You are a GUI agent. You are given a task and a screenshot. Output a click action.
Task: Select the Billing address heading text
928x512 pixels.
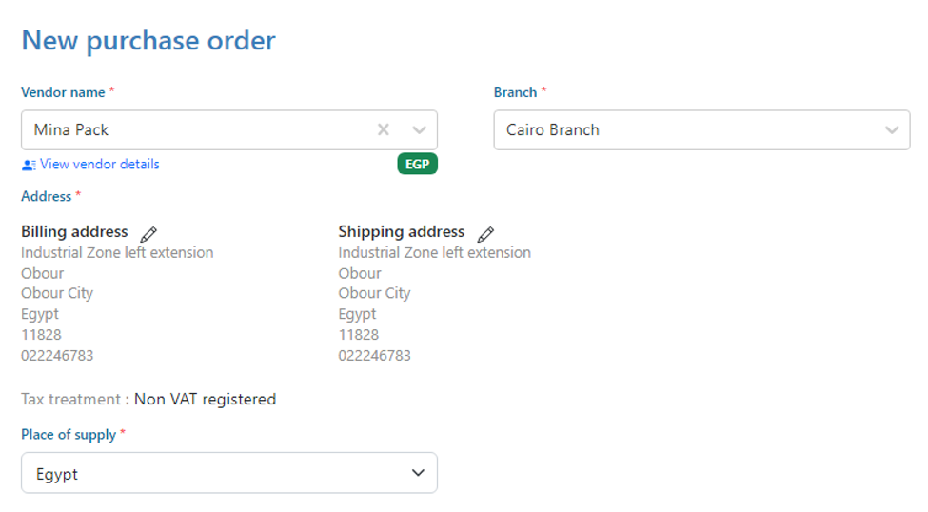pyautogui.click(x=74, y=232)
